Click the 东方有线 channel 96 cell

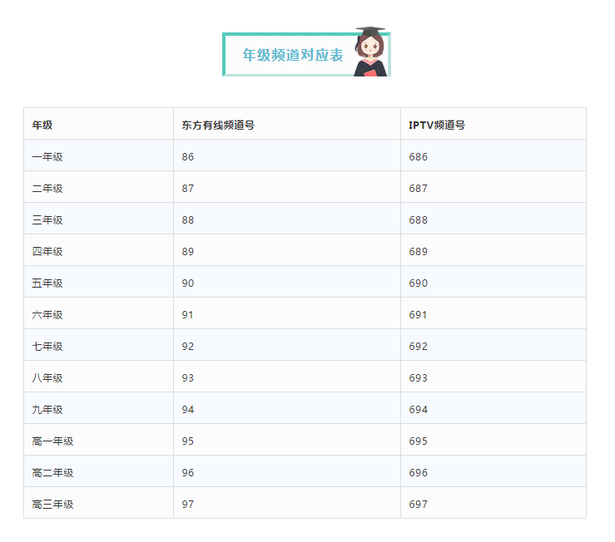pos(188,472)
